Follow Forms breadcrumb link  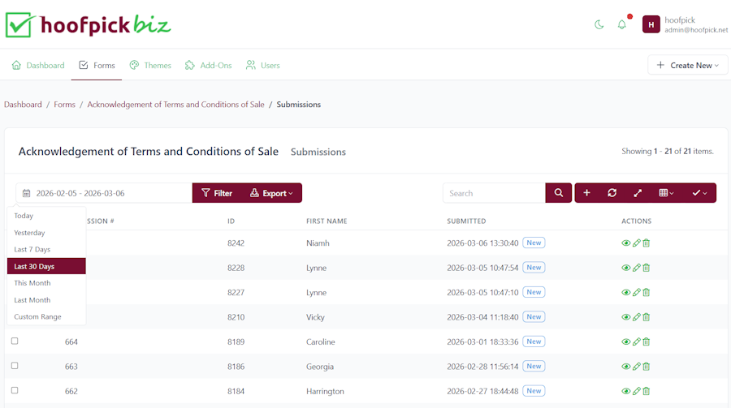click(64, 105)
